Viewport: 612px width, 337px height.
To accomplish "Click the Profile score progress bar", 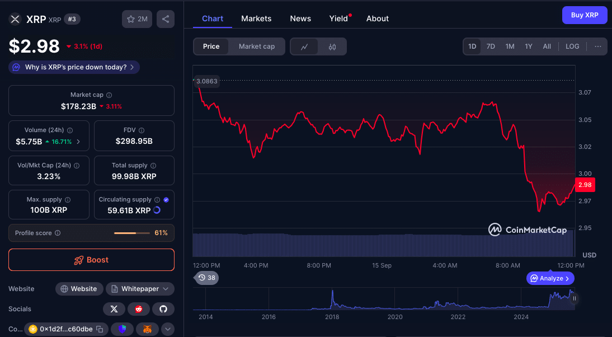I will click(132, 233).
